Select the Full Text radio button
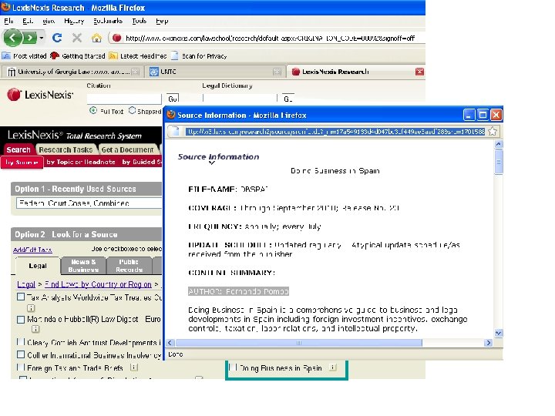Screen dimensions: 555x416 (93, 110)
